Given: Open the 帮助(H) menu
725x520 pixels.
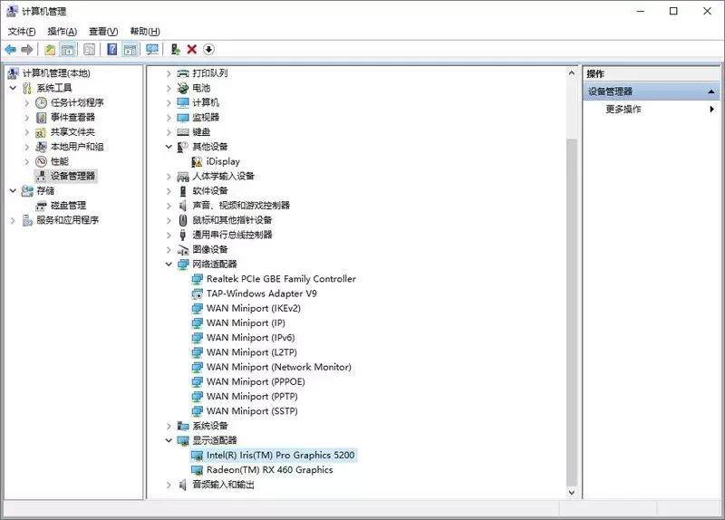Looking at the screenshot, I should pyautogui.click(x=145, y=32).
